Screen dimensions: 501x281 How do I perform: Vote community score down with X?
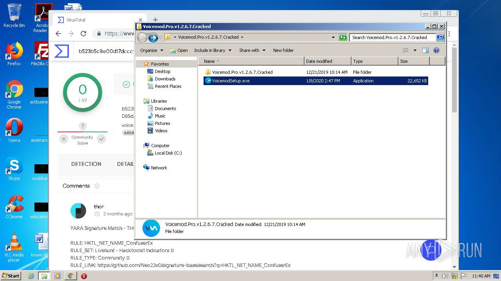64,139
